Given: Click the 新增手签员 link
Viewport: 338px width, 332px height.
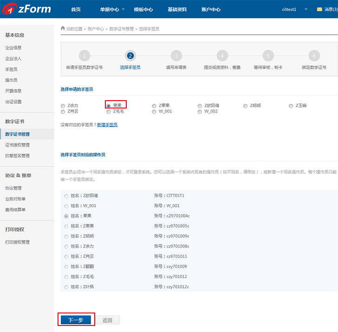Looking at the screenshot, I should pos(107,125).
